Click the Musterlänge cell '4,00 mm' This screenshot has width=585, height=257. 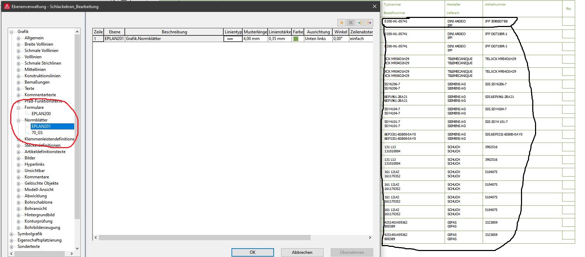pyautogui.click(x=255, y=39)
